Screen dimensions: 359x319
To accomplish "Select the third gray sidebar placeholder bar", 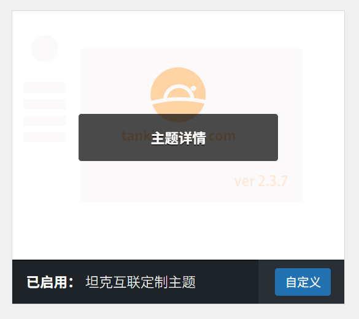I will coord(45,121).
